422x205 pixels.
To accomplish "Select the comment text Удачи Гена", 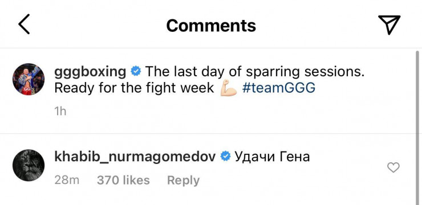I will tap(272, 157).
